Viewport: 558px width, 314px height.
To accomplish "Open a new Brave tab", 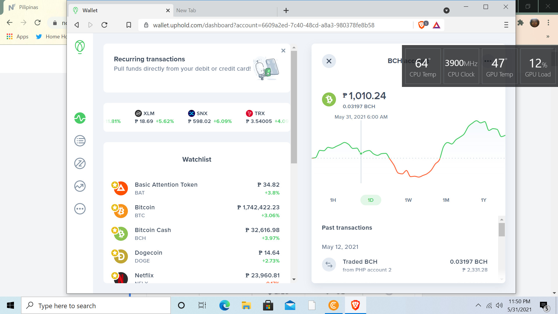I will (286, 10).
